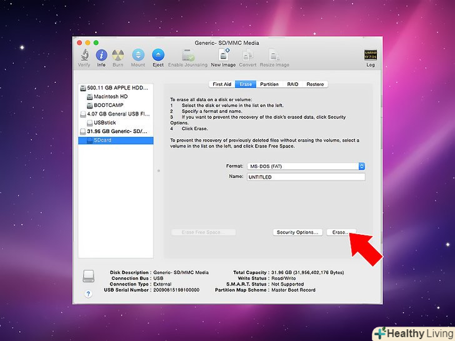Click the S.M.A.R.T. Status value Not Supported
Viewport: 455px width, 341px height.
pyautogui.click(x=287, y=284)
